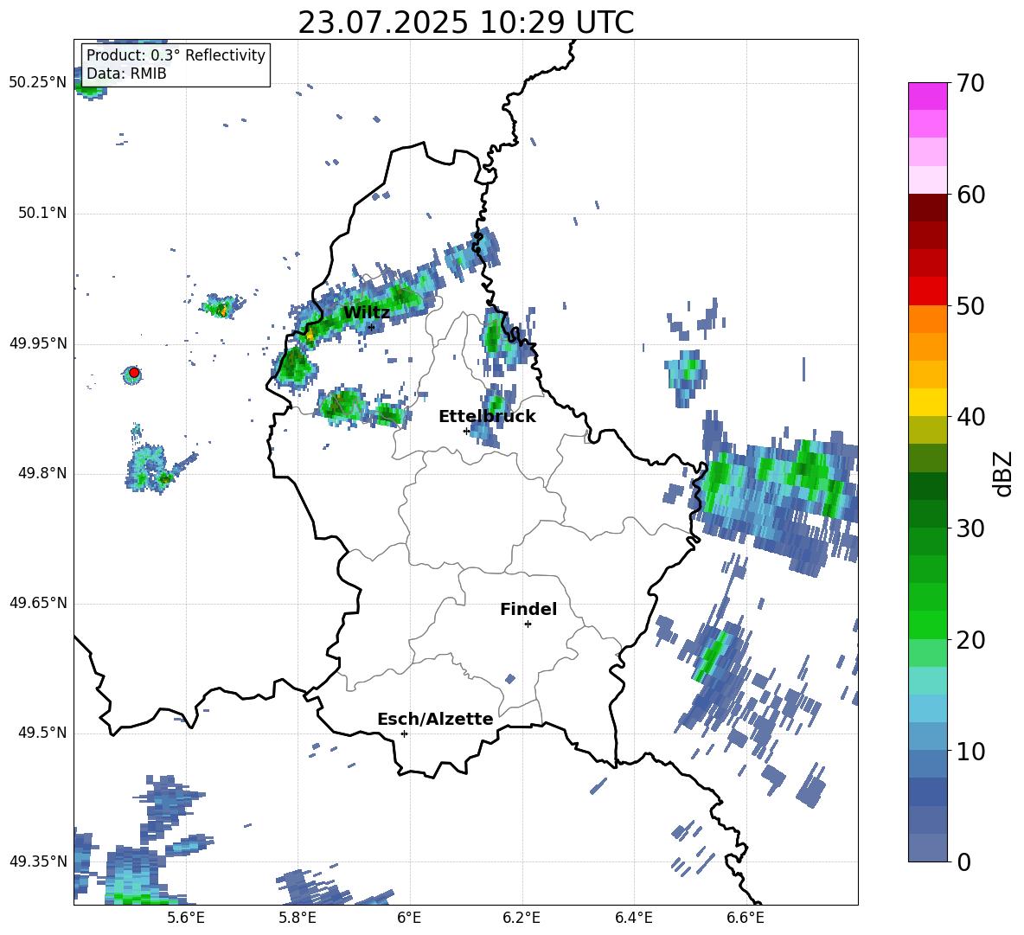Click the 5.8°E longitude label
1024x935 pixels.
click(298, 918)
